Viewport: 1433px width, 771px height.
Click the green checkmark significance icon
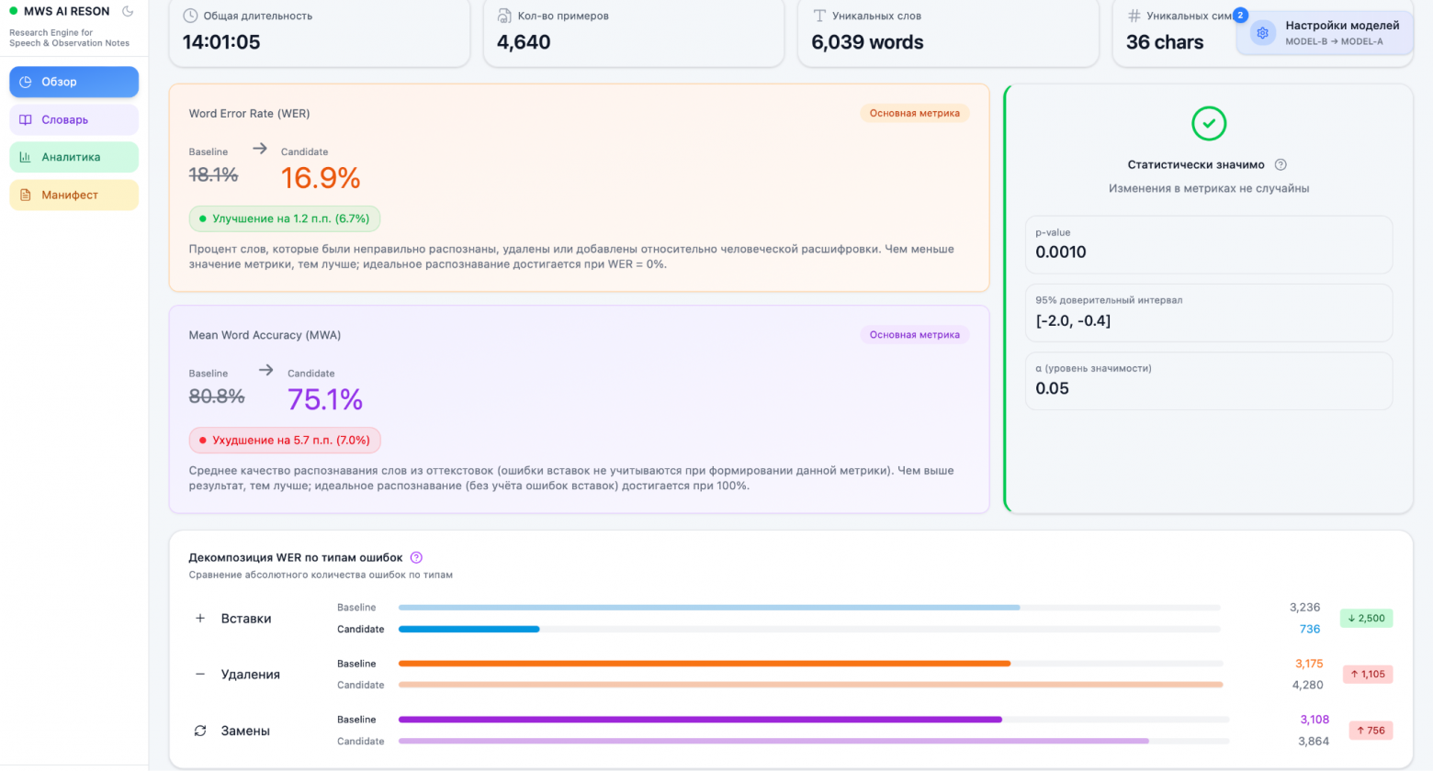[x=1209, y=123]
